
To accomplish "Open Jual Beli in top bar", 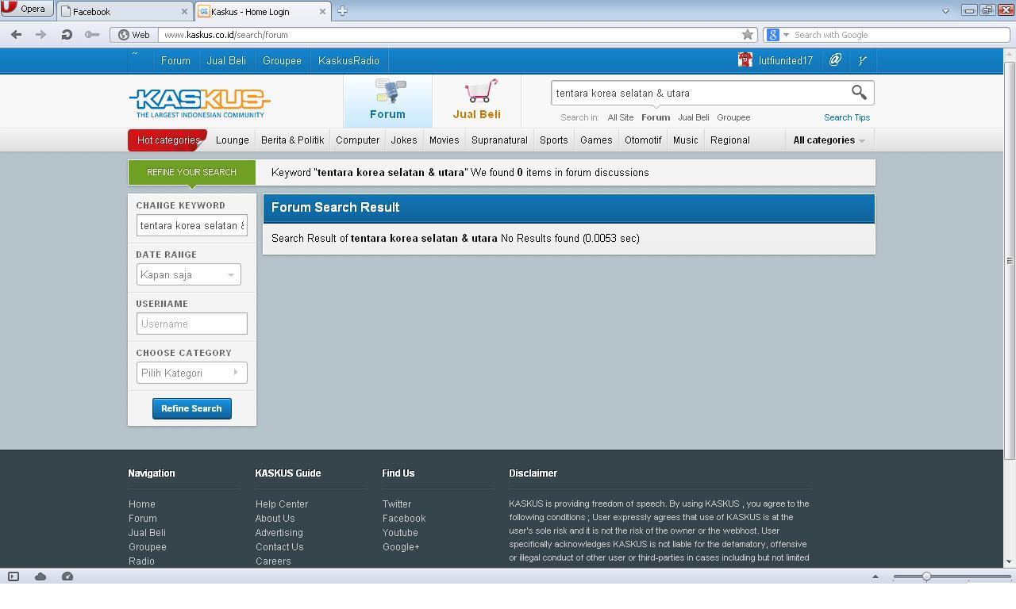I will tap(226, 60).
